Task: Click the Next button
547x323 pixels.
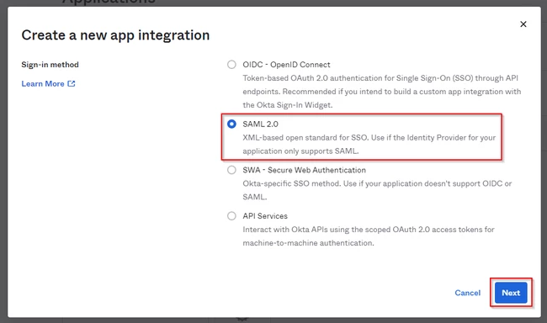Action: pos(511,293)
